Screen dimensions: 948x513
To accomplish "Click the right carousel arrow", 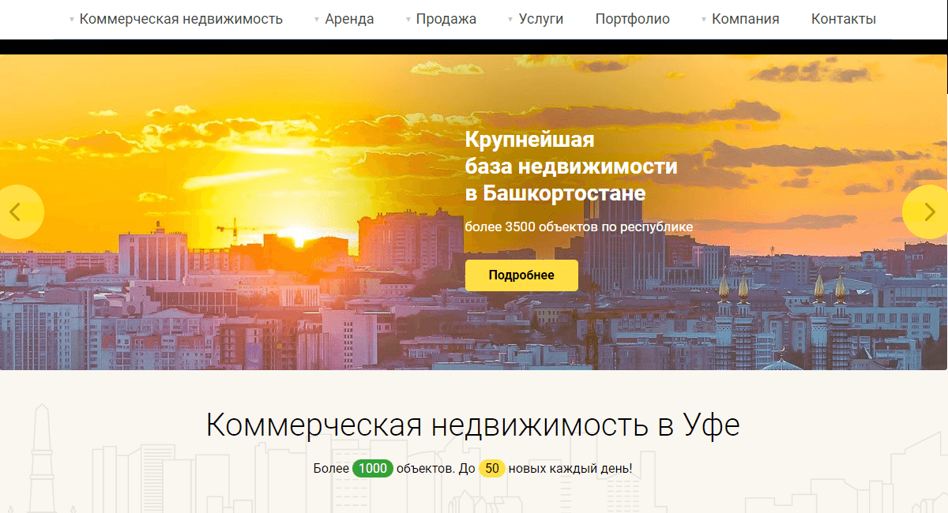I will coord(929,212).
